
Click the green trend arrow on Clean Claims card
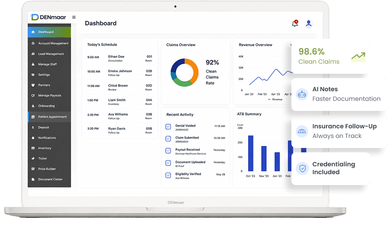click(358, 57)
